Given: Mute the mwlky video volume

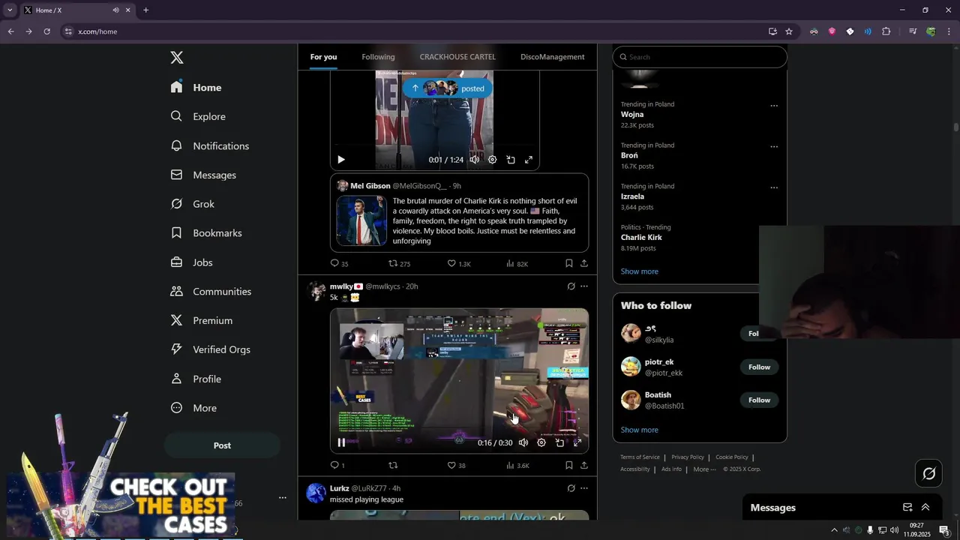Looking at the screenshot, I should point(523,442).
